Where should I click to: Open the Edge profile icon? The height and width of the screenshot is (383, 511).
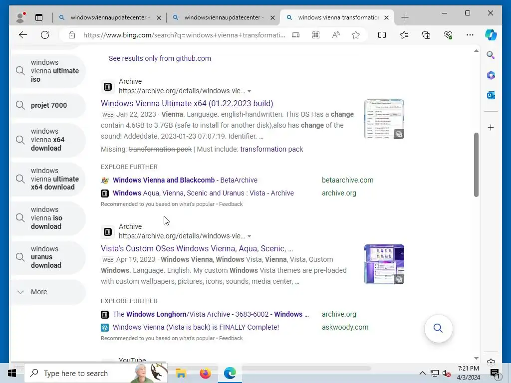[21, 17]
